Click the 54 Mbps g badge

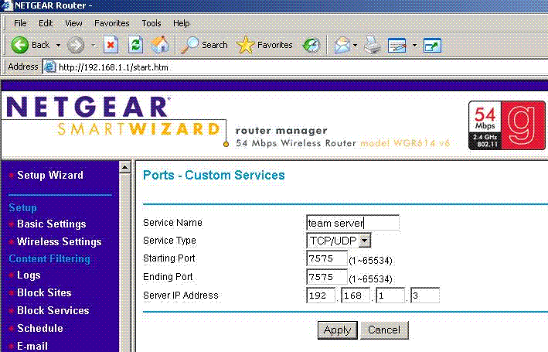506,125
